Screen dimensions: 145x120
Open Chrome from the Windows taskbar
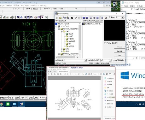point(1,104)
